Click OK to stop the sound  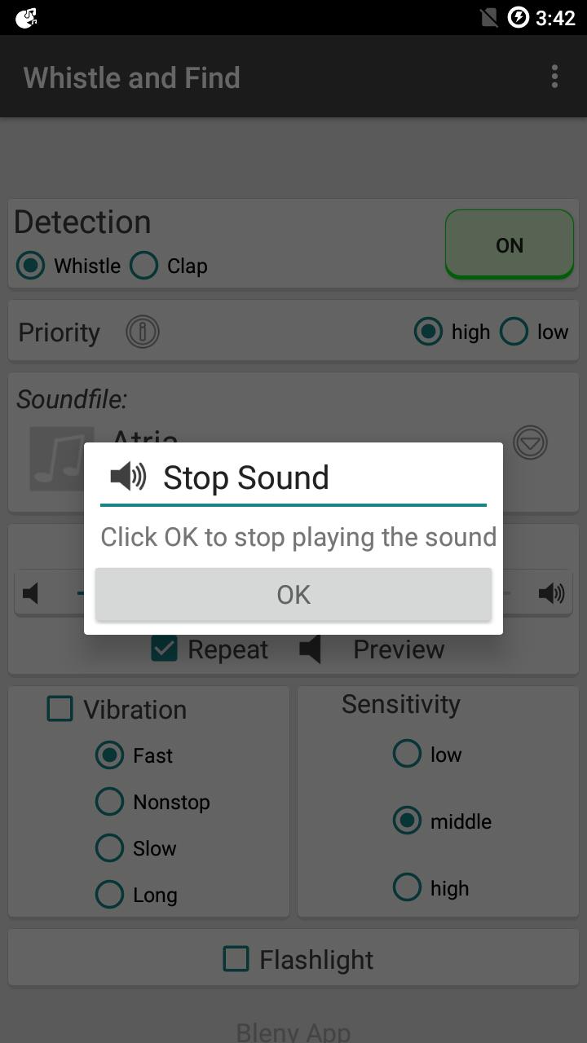[x=293, y=595]
